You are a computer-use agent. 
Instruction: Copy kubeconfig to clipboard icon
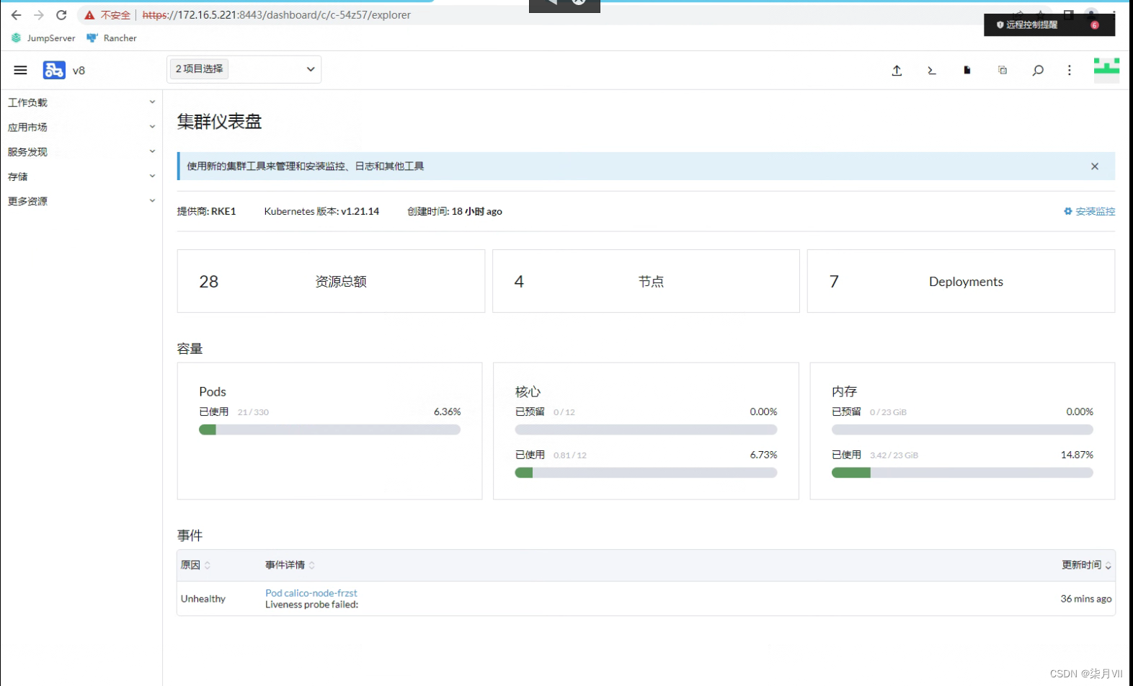[x=1003, y=70]
